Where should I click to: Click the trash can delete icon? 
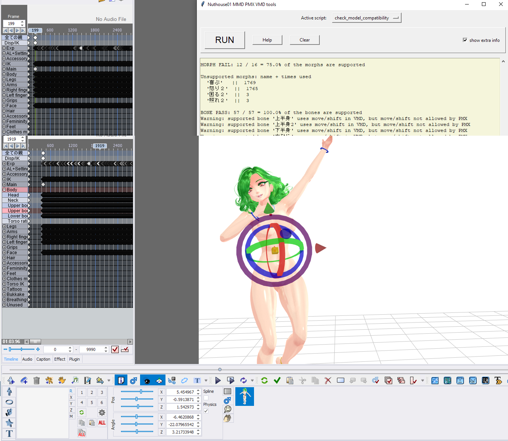click(x=37, y=380)
